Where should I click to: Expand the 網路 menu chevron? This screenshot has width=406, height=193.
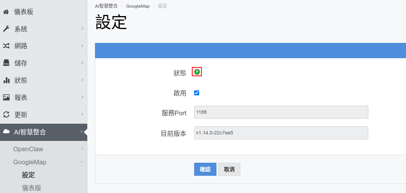(x=82, y=46)
